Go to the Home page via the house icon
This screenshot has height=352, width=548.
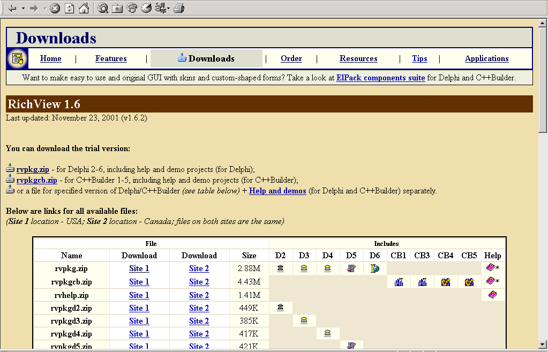(84, 8)
